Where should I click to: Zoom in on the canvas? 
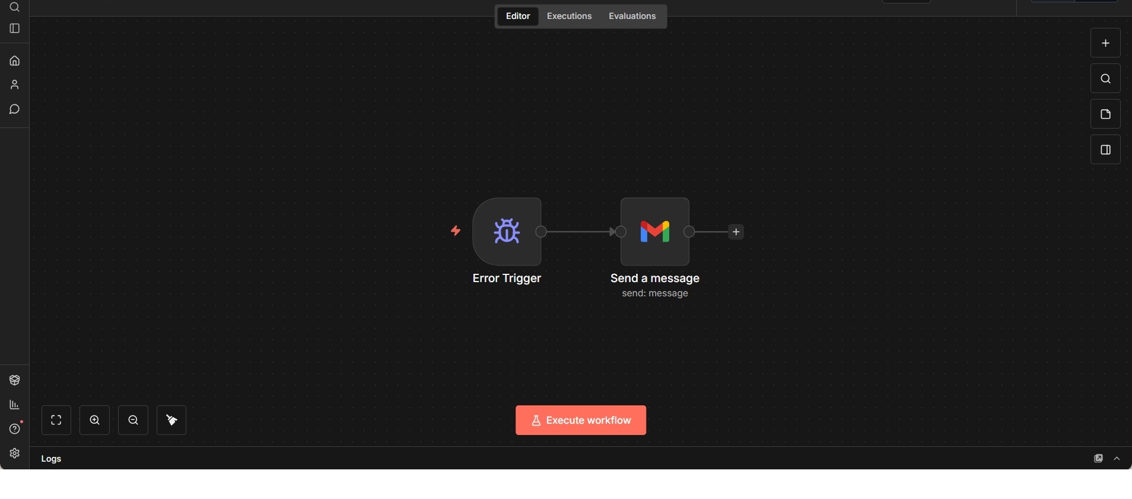click(x=95, y=420)
